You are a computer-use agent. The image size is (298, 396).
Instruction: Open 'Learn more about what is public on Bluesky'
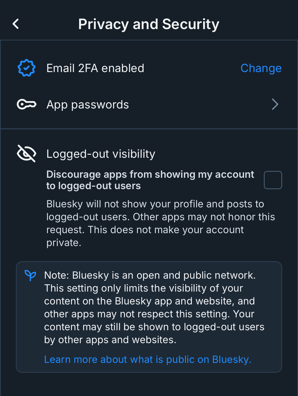148,359
